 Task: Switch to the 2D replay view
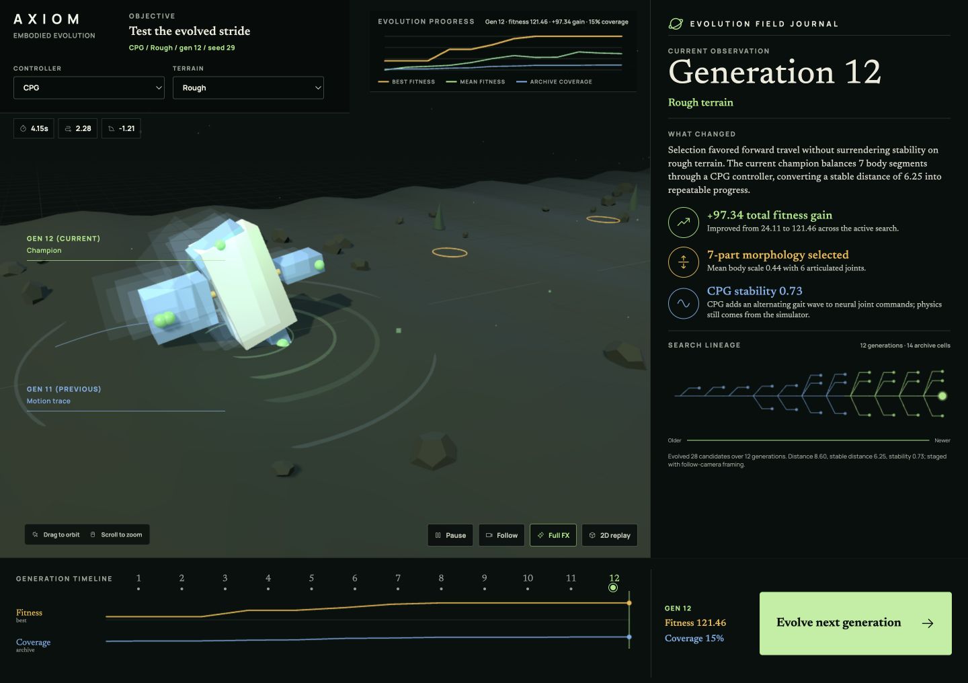click(610, 535)
